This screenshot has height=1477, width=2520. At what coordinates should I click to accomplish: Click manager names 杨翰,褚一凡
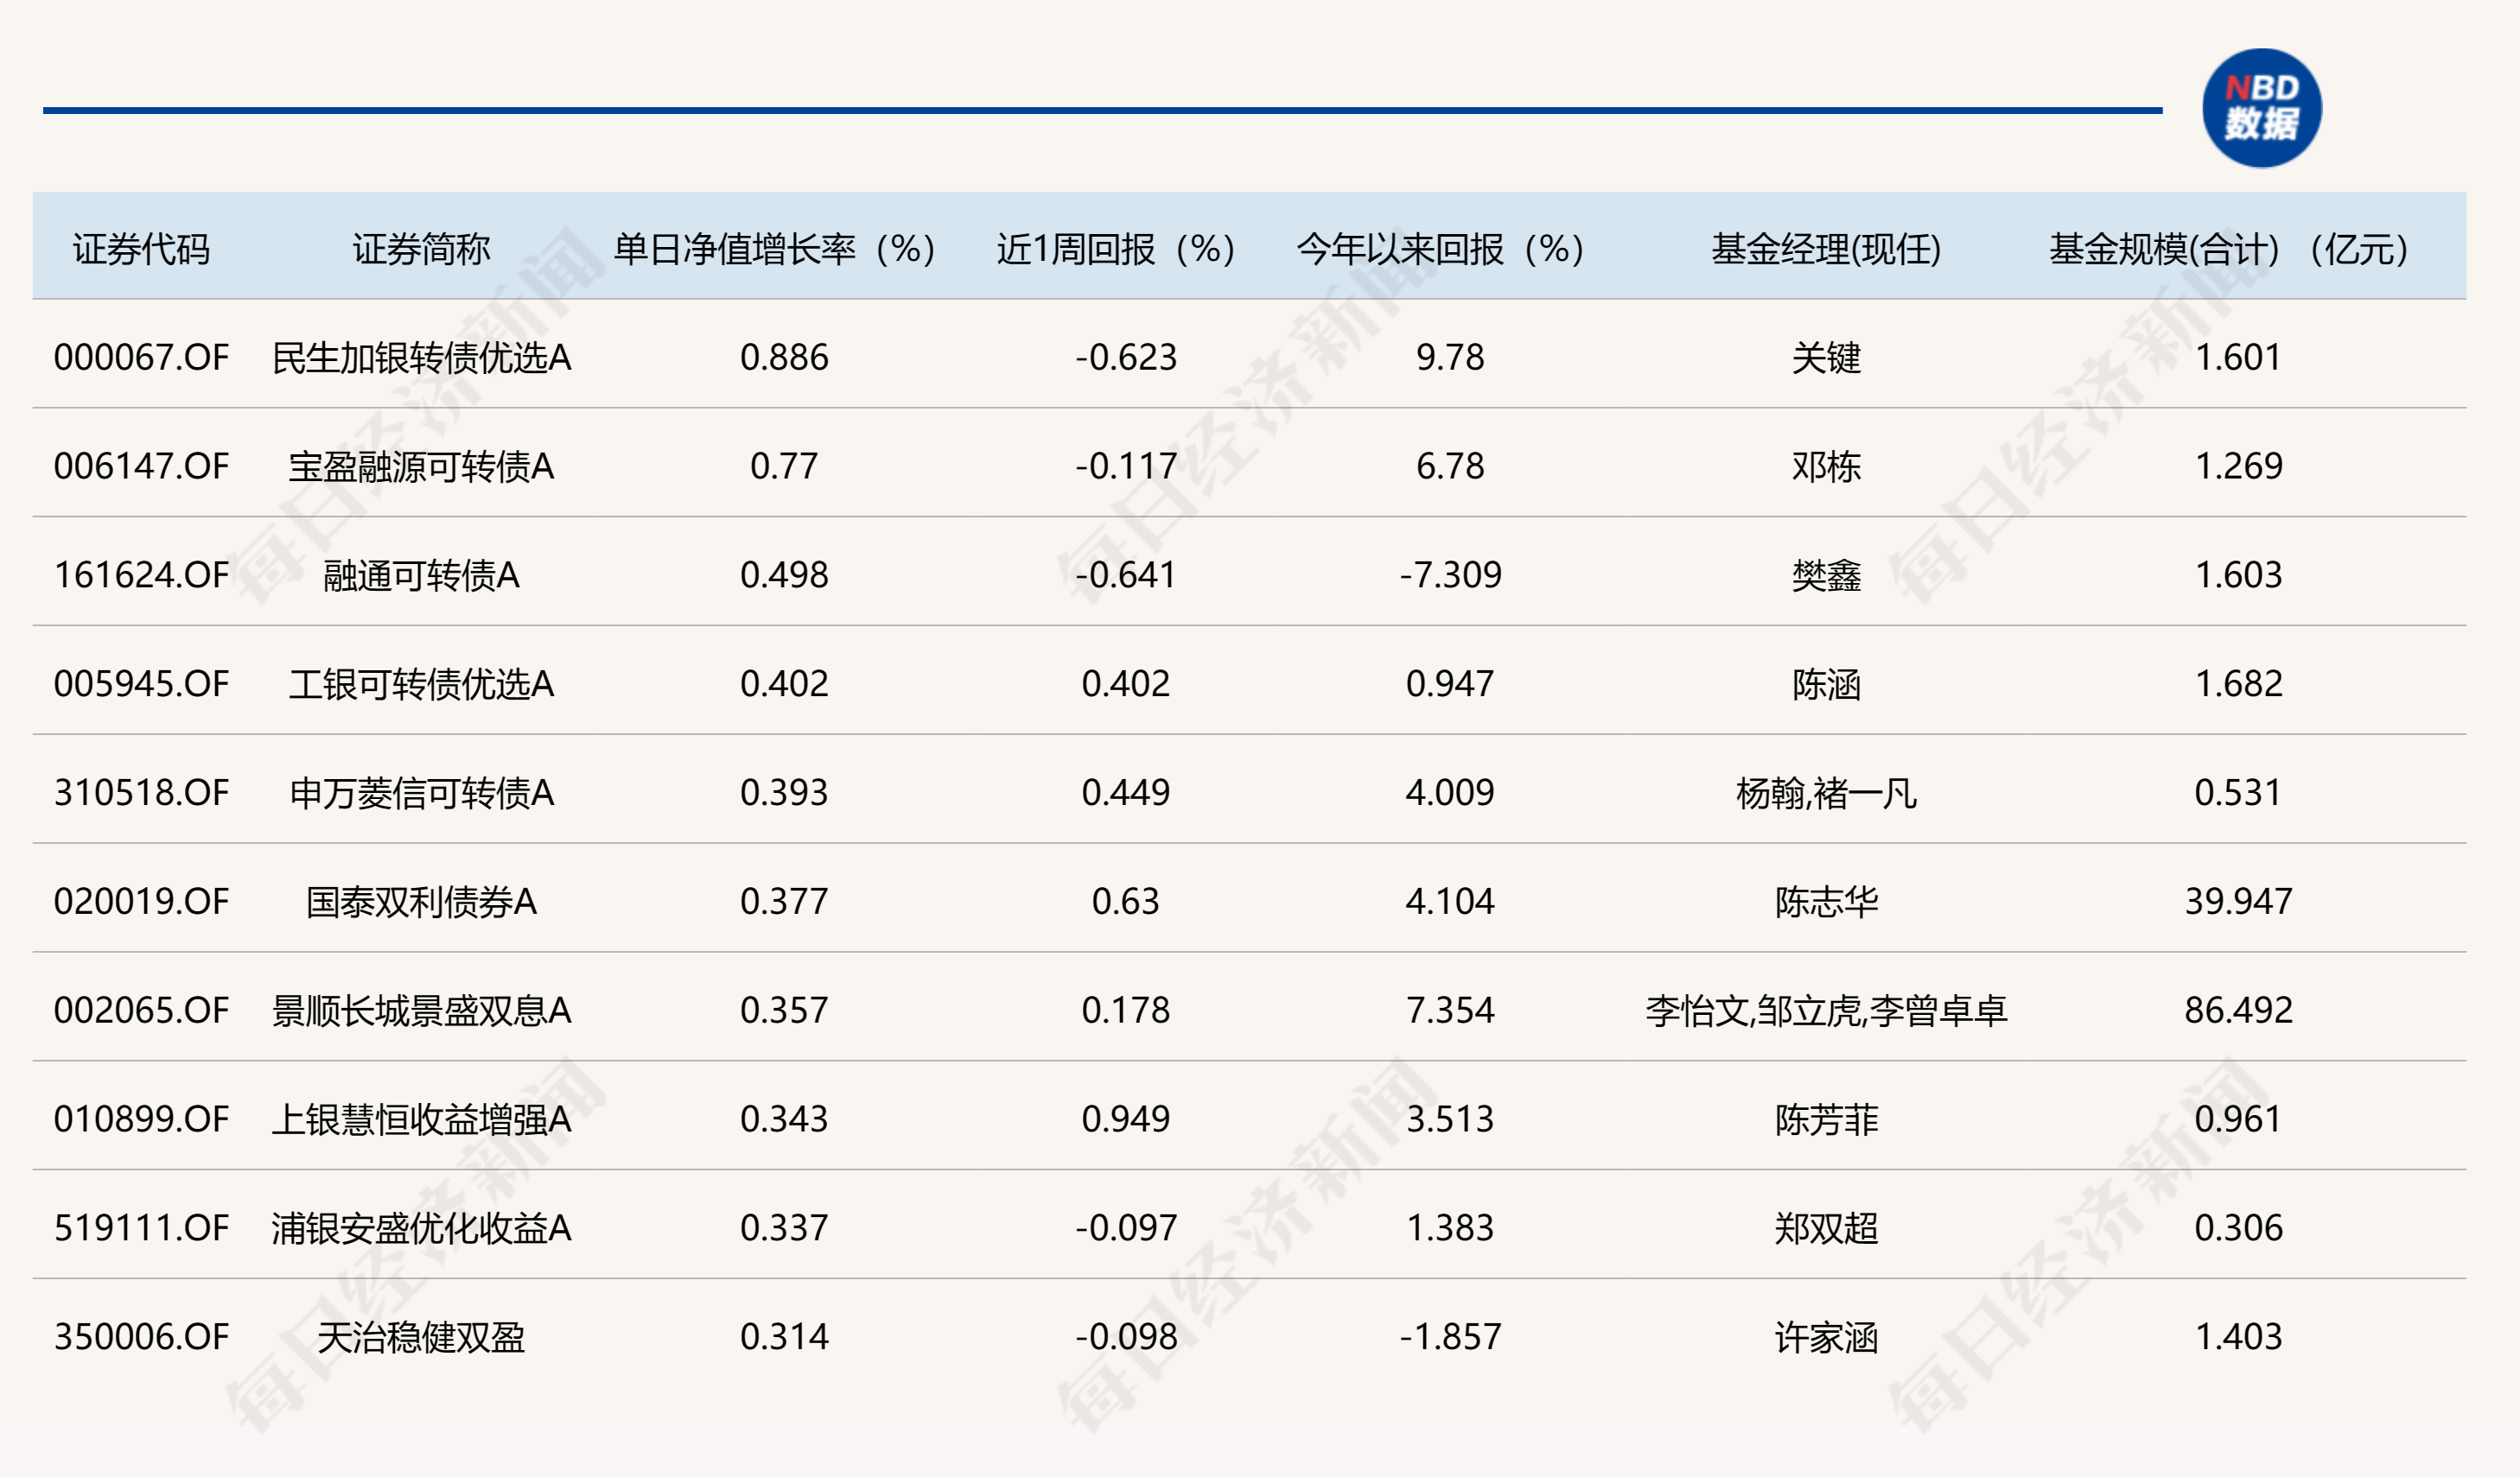[1826, 792]
